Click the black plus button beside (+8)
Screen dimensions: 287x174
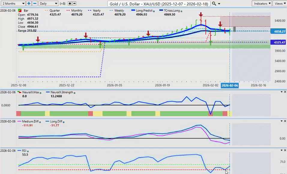[70, 4]
